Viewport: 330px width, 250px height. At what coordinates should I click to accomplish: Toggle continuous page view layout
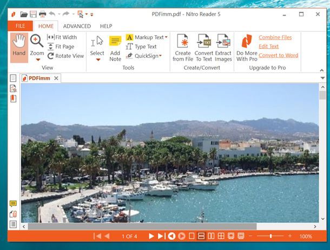[201, 236]
